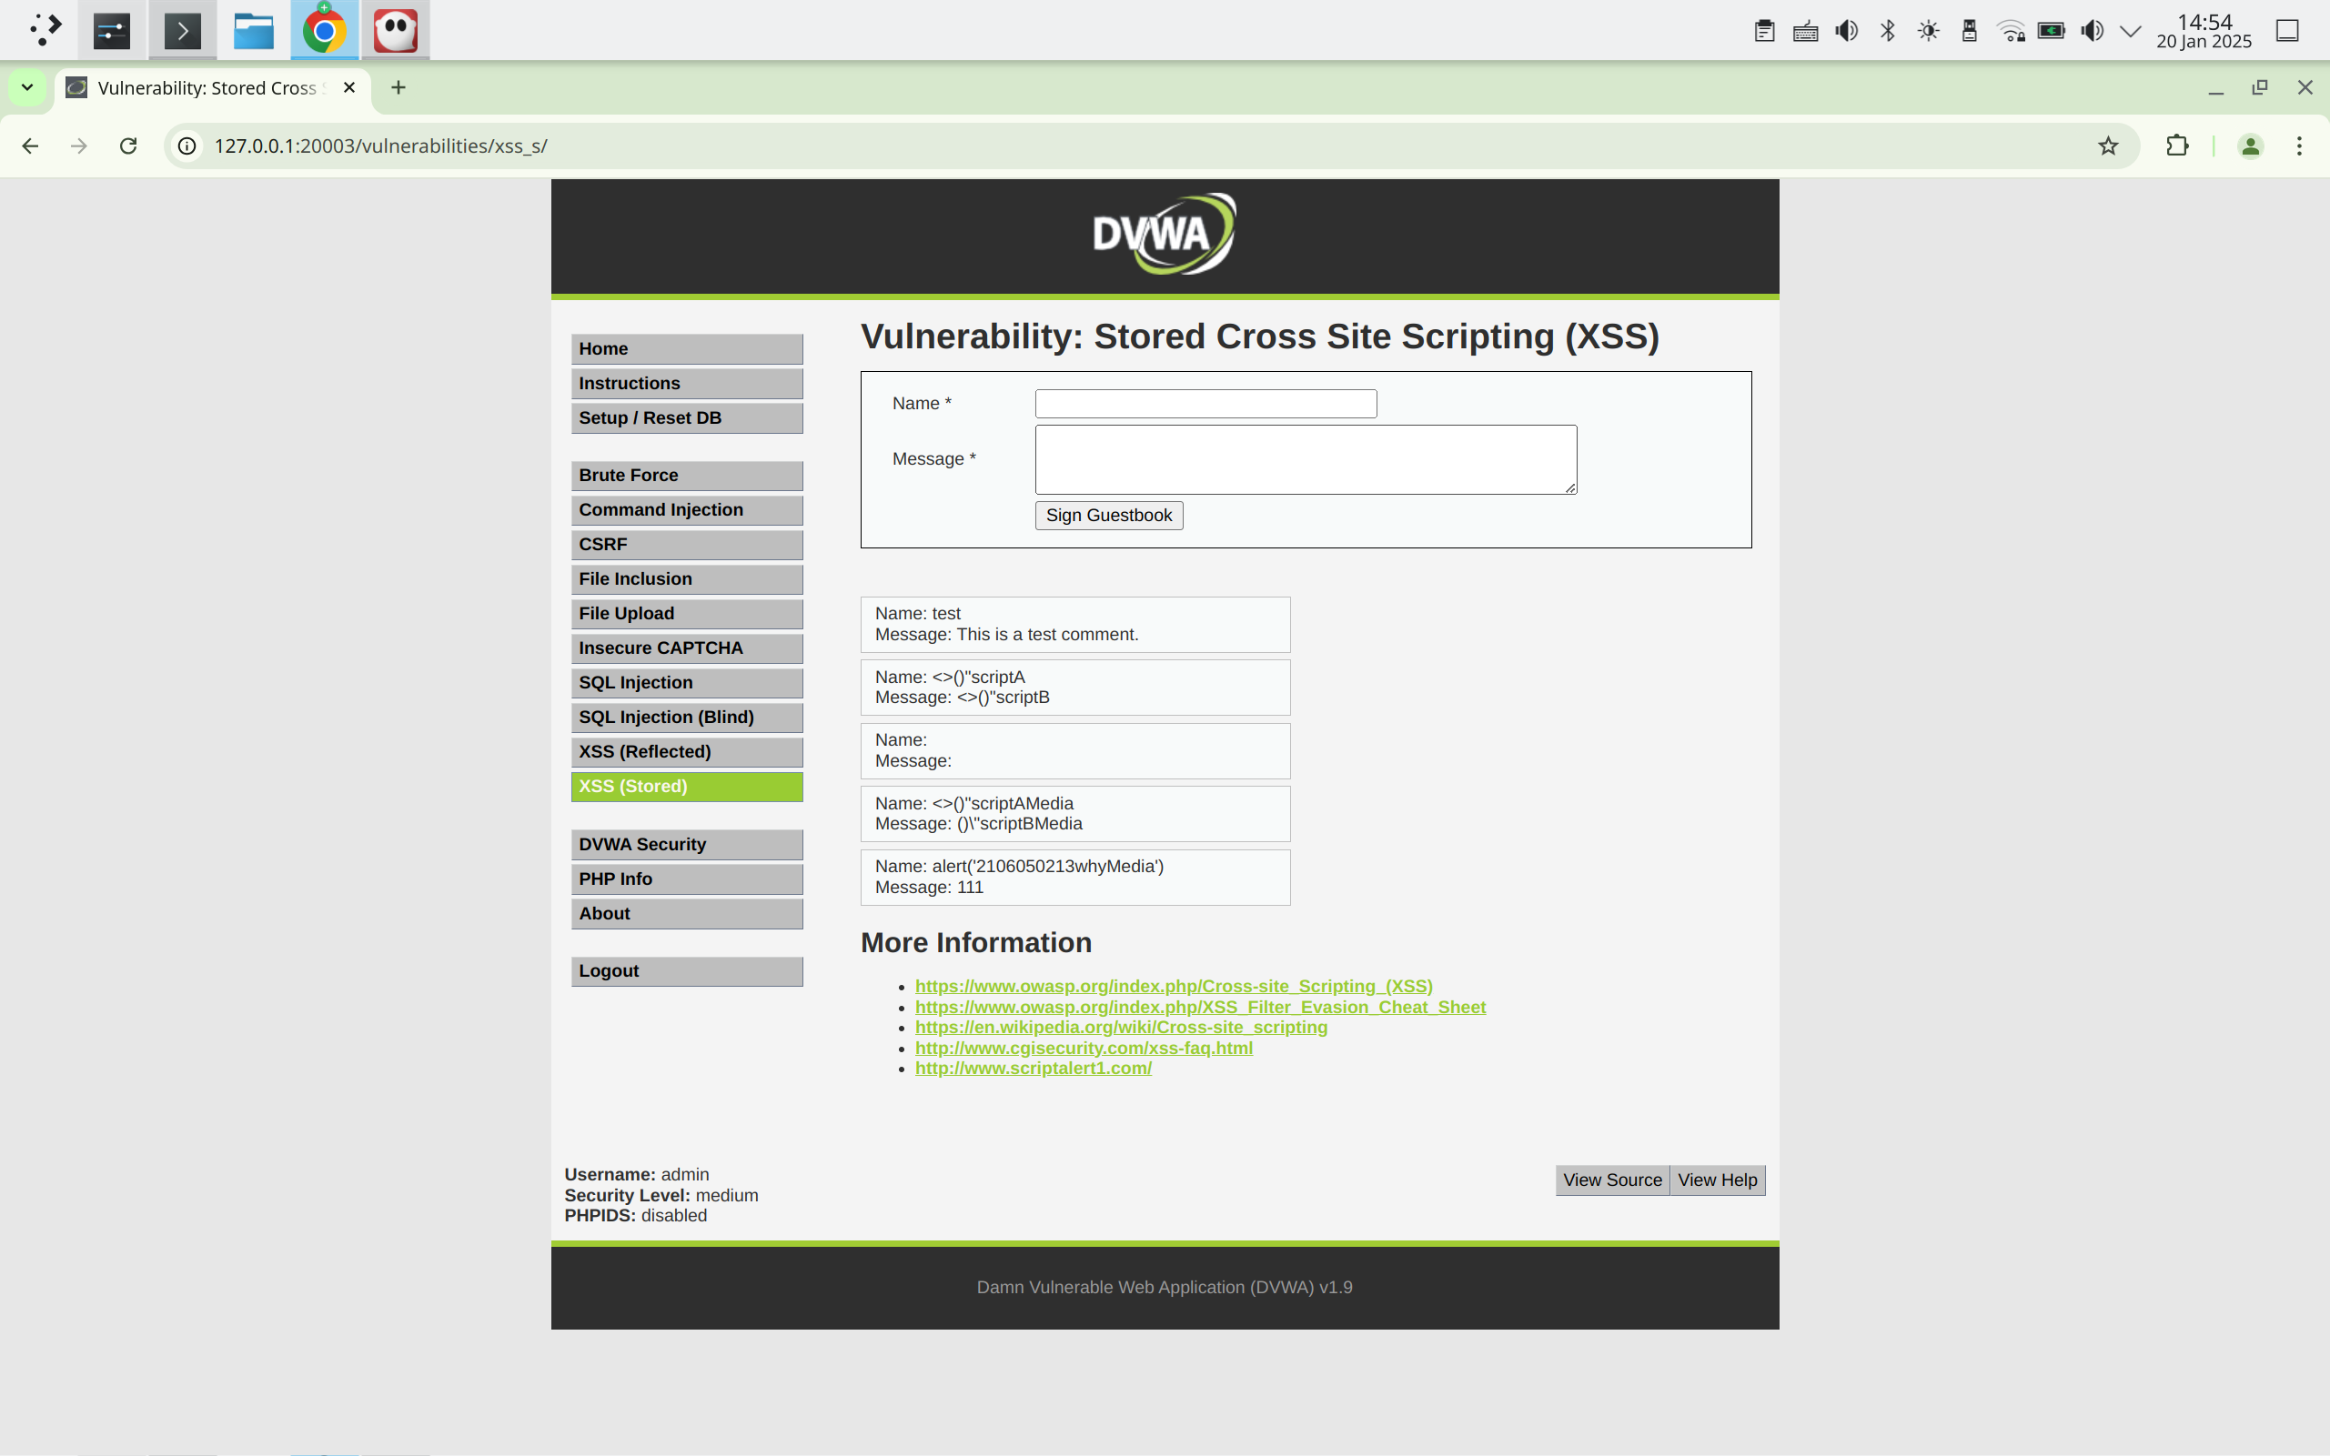Open new tab with plus icon
The image size is (2330, 1456).
(x=398, y=87)
